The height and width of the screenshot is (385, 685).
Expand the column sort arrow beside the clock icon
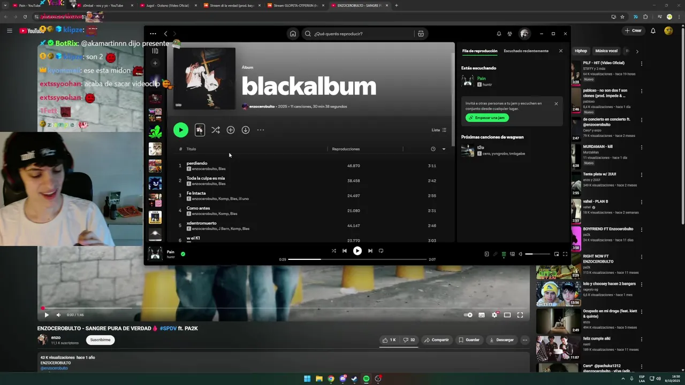[444, 149]
